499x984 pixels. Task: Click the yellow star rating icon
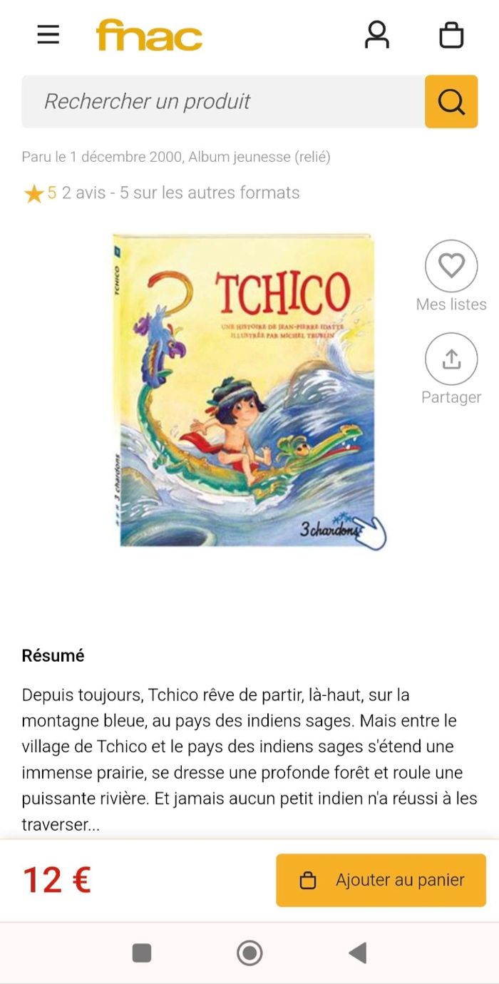click(34, 193)
